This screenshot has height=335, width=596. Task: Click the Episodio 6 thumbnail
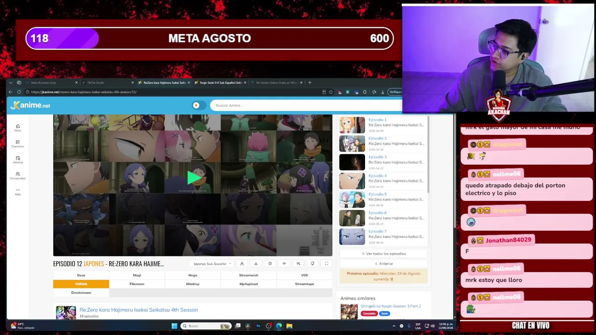point(352,218)
